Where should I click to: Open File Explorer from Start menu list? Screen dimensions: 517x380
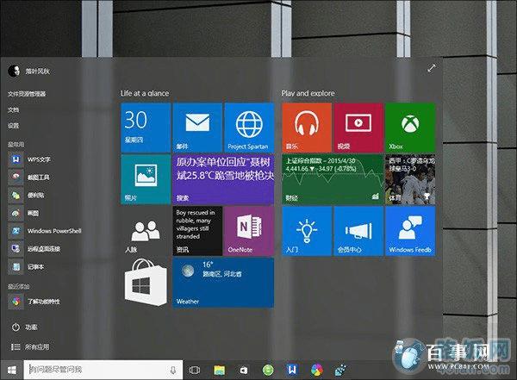[27, 94]
